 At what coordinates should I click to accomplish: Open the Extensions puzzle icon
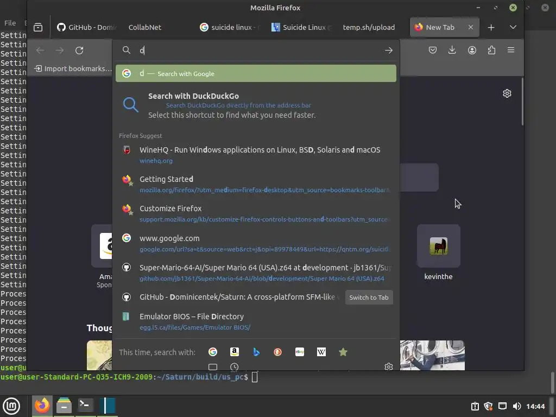[x=491, y=50]
